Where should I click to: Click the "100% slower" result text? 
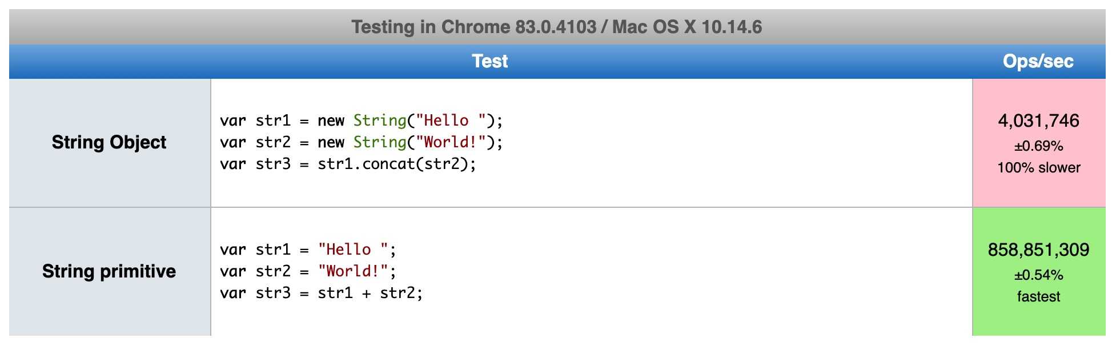click(x=1038, y=168)
